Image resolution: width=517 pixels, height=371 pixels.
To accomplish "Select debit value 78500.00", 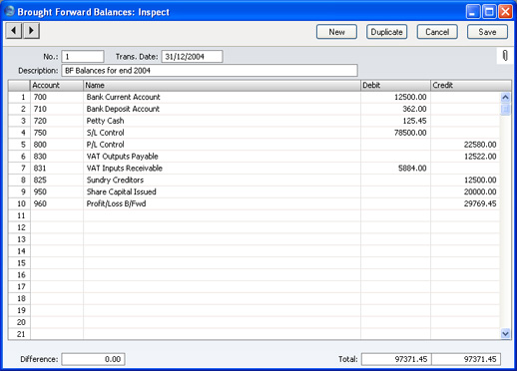I will [x=395, y=133].
